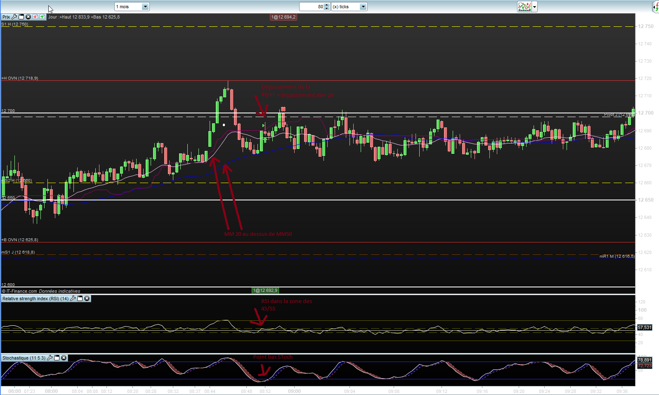Image resolution: width=659 pixels, height=395 pixels.
Task: Click the 12 600 level label
Action: point(8,285)
